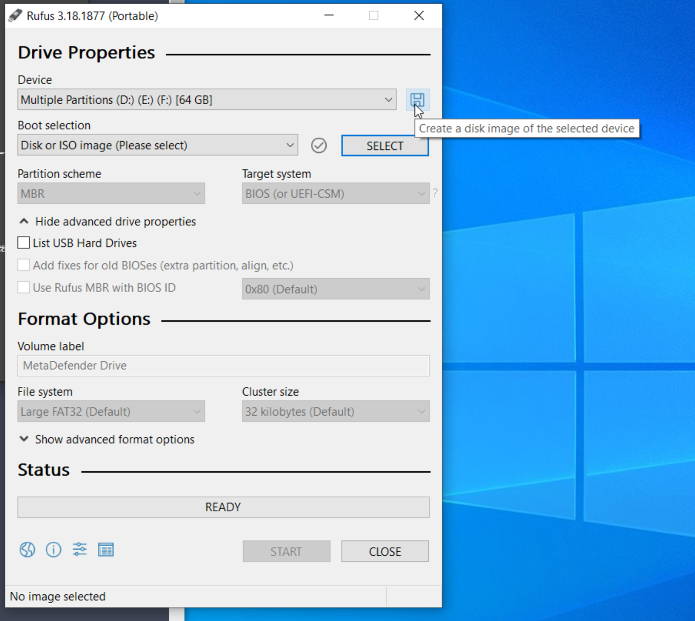Click the 'Status' heading text
The height and width of the screenshot is (621, 695).
click(44, 470)
